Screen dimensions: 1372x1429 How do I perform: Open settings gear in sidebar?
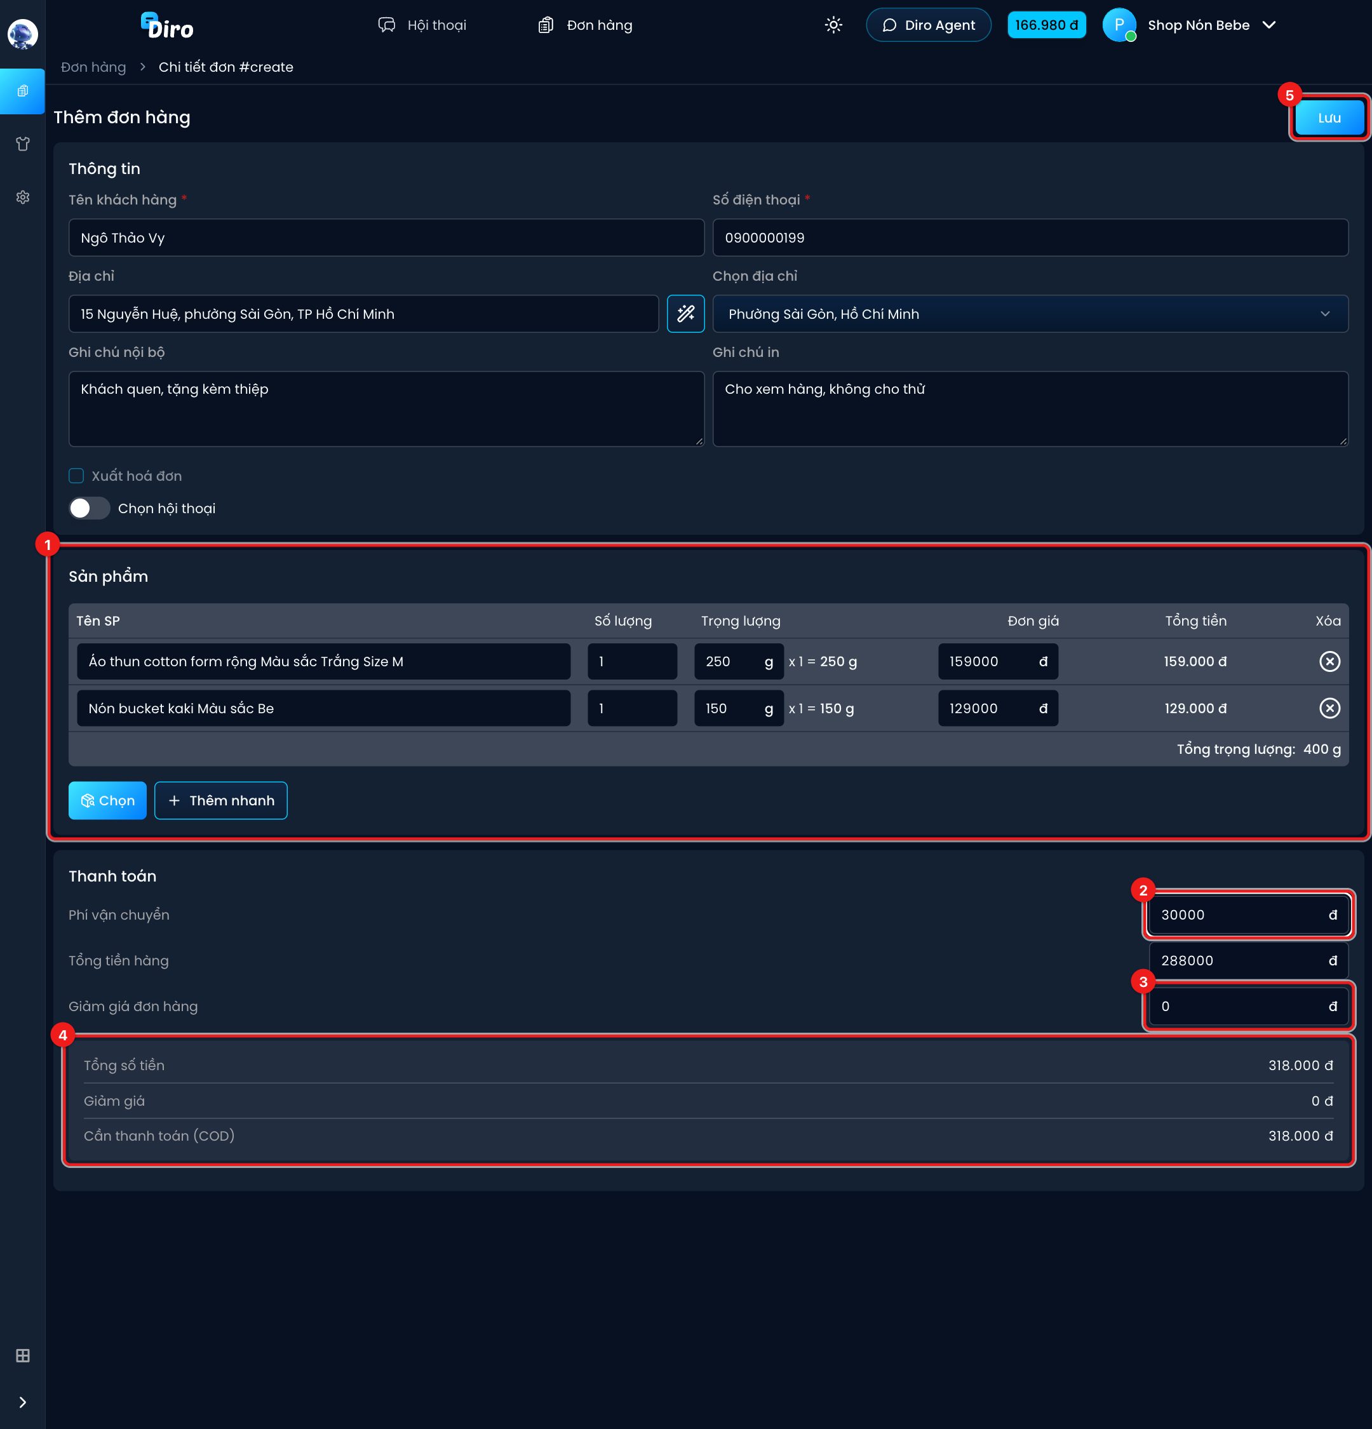point(23,198)
